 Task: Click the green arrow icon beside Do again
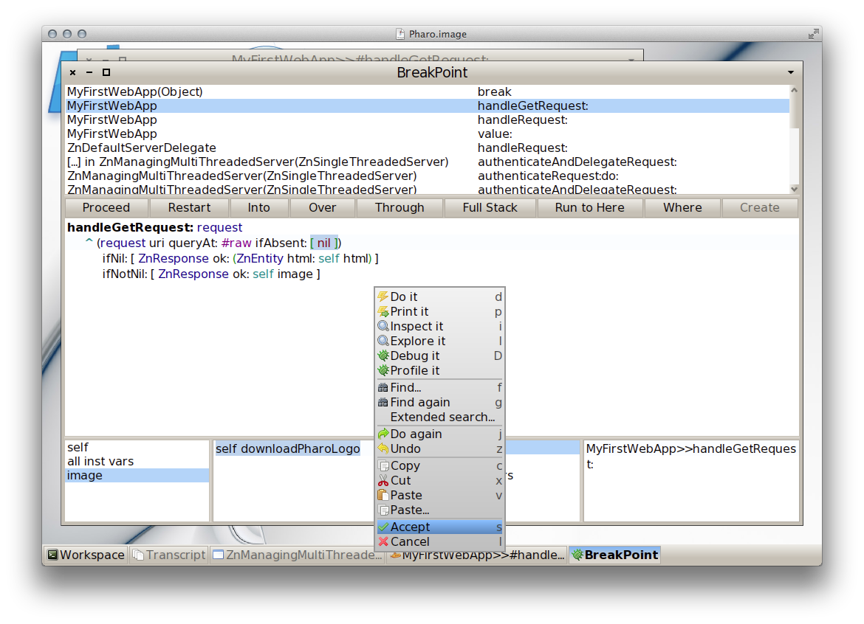383,434
